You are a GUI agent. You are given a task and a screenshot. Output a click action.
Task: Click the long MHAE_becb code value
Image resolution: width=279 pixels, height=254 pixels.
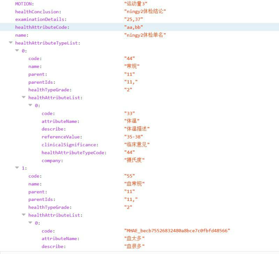[177, 231]
